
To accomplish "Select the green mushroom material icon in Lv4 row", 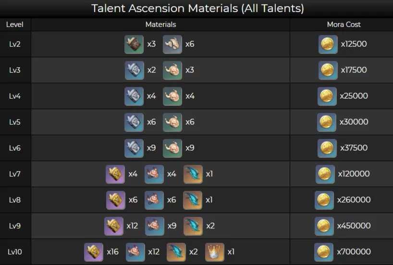I will coord(172,96).
